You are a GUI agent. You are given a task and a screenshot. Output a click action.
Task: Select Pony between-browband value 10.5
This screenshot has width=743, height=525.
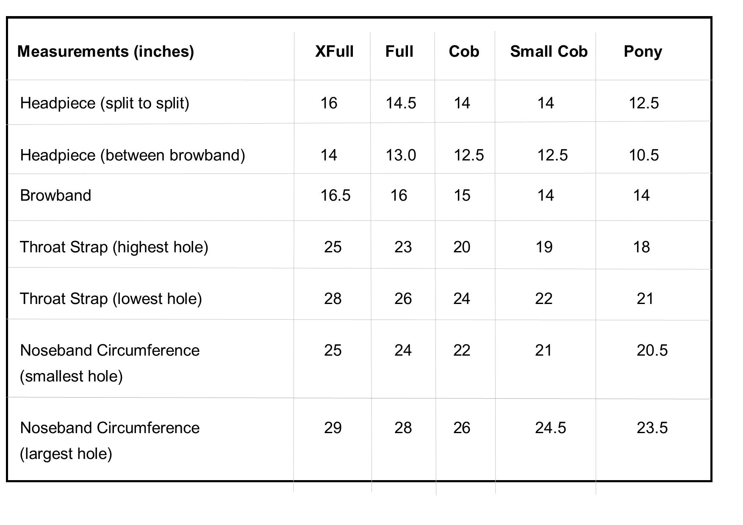(643, 155)
